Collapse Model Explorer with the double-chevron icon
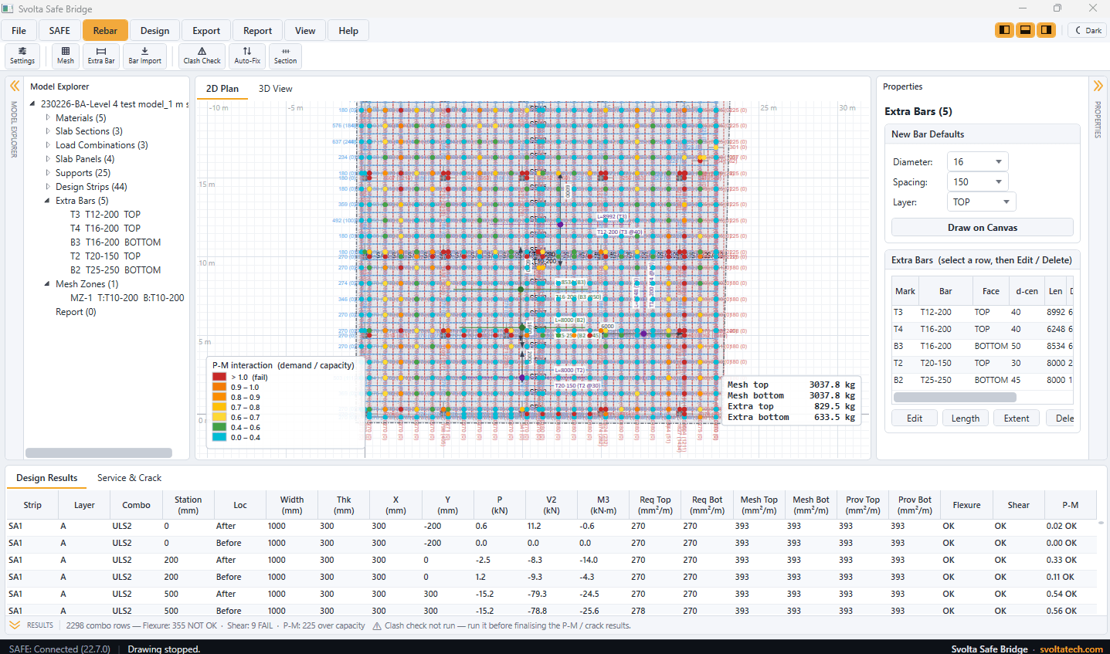 click(x=15, y=86)
